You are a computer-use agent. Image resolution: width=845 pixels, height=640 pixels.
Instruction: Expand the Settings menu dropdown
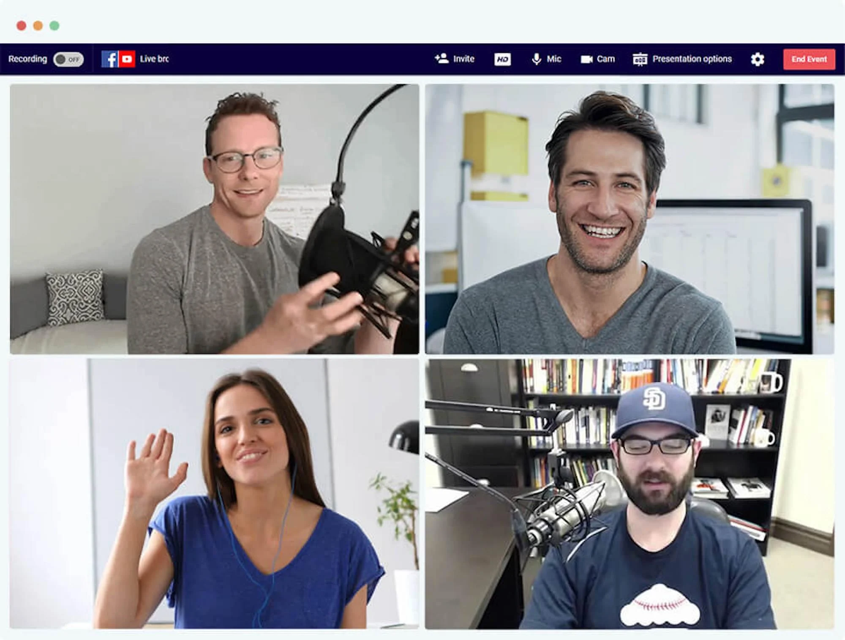coord(757,59)
